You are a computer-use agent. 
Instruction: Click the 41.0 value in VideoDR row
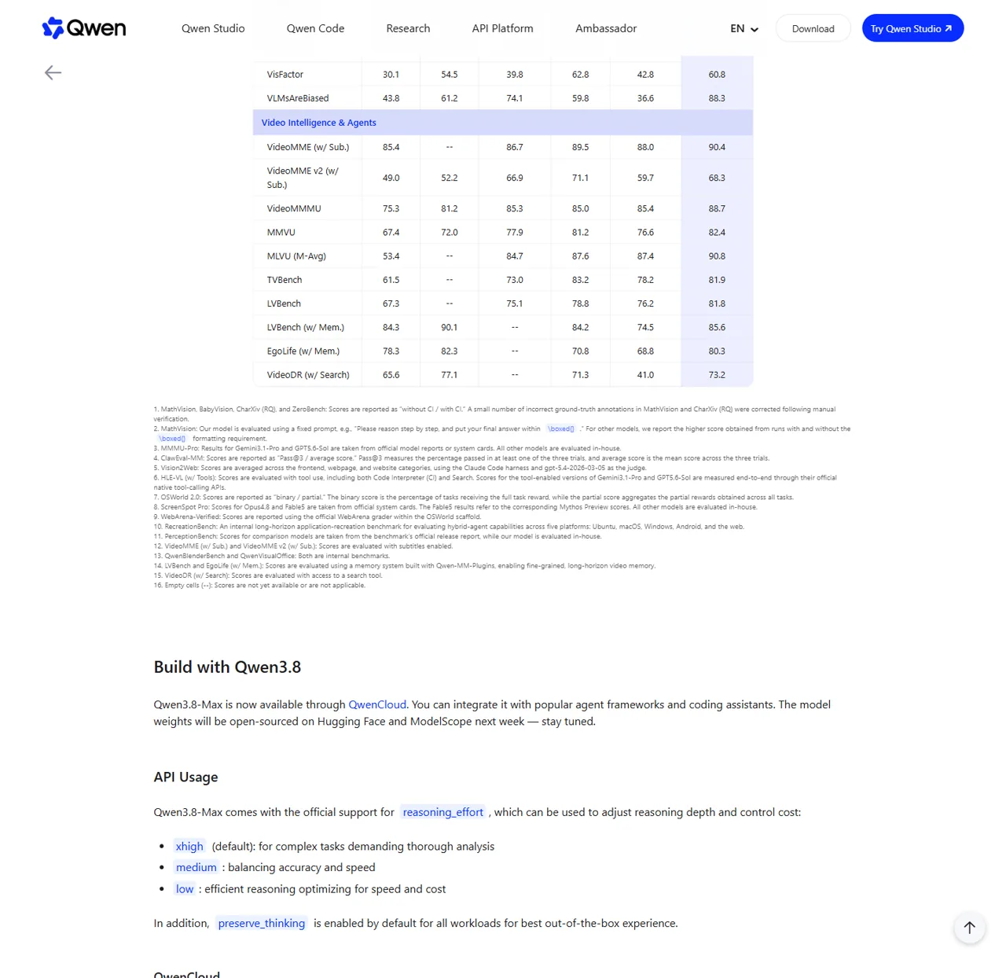[645, 375]
